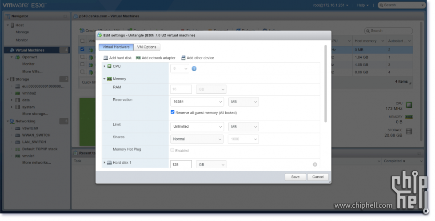Toggle the select-all VMs header checkbox
The height and width of the screenshot is (221, 435).
pyautogui.click(x=82, y=41)
